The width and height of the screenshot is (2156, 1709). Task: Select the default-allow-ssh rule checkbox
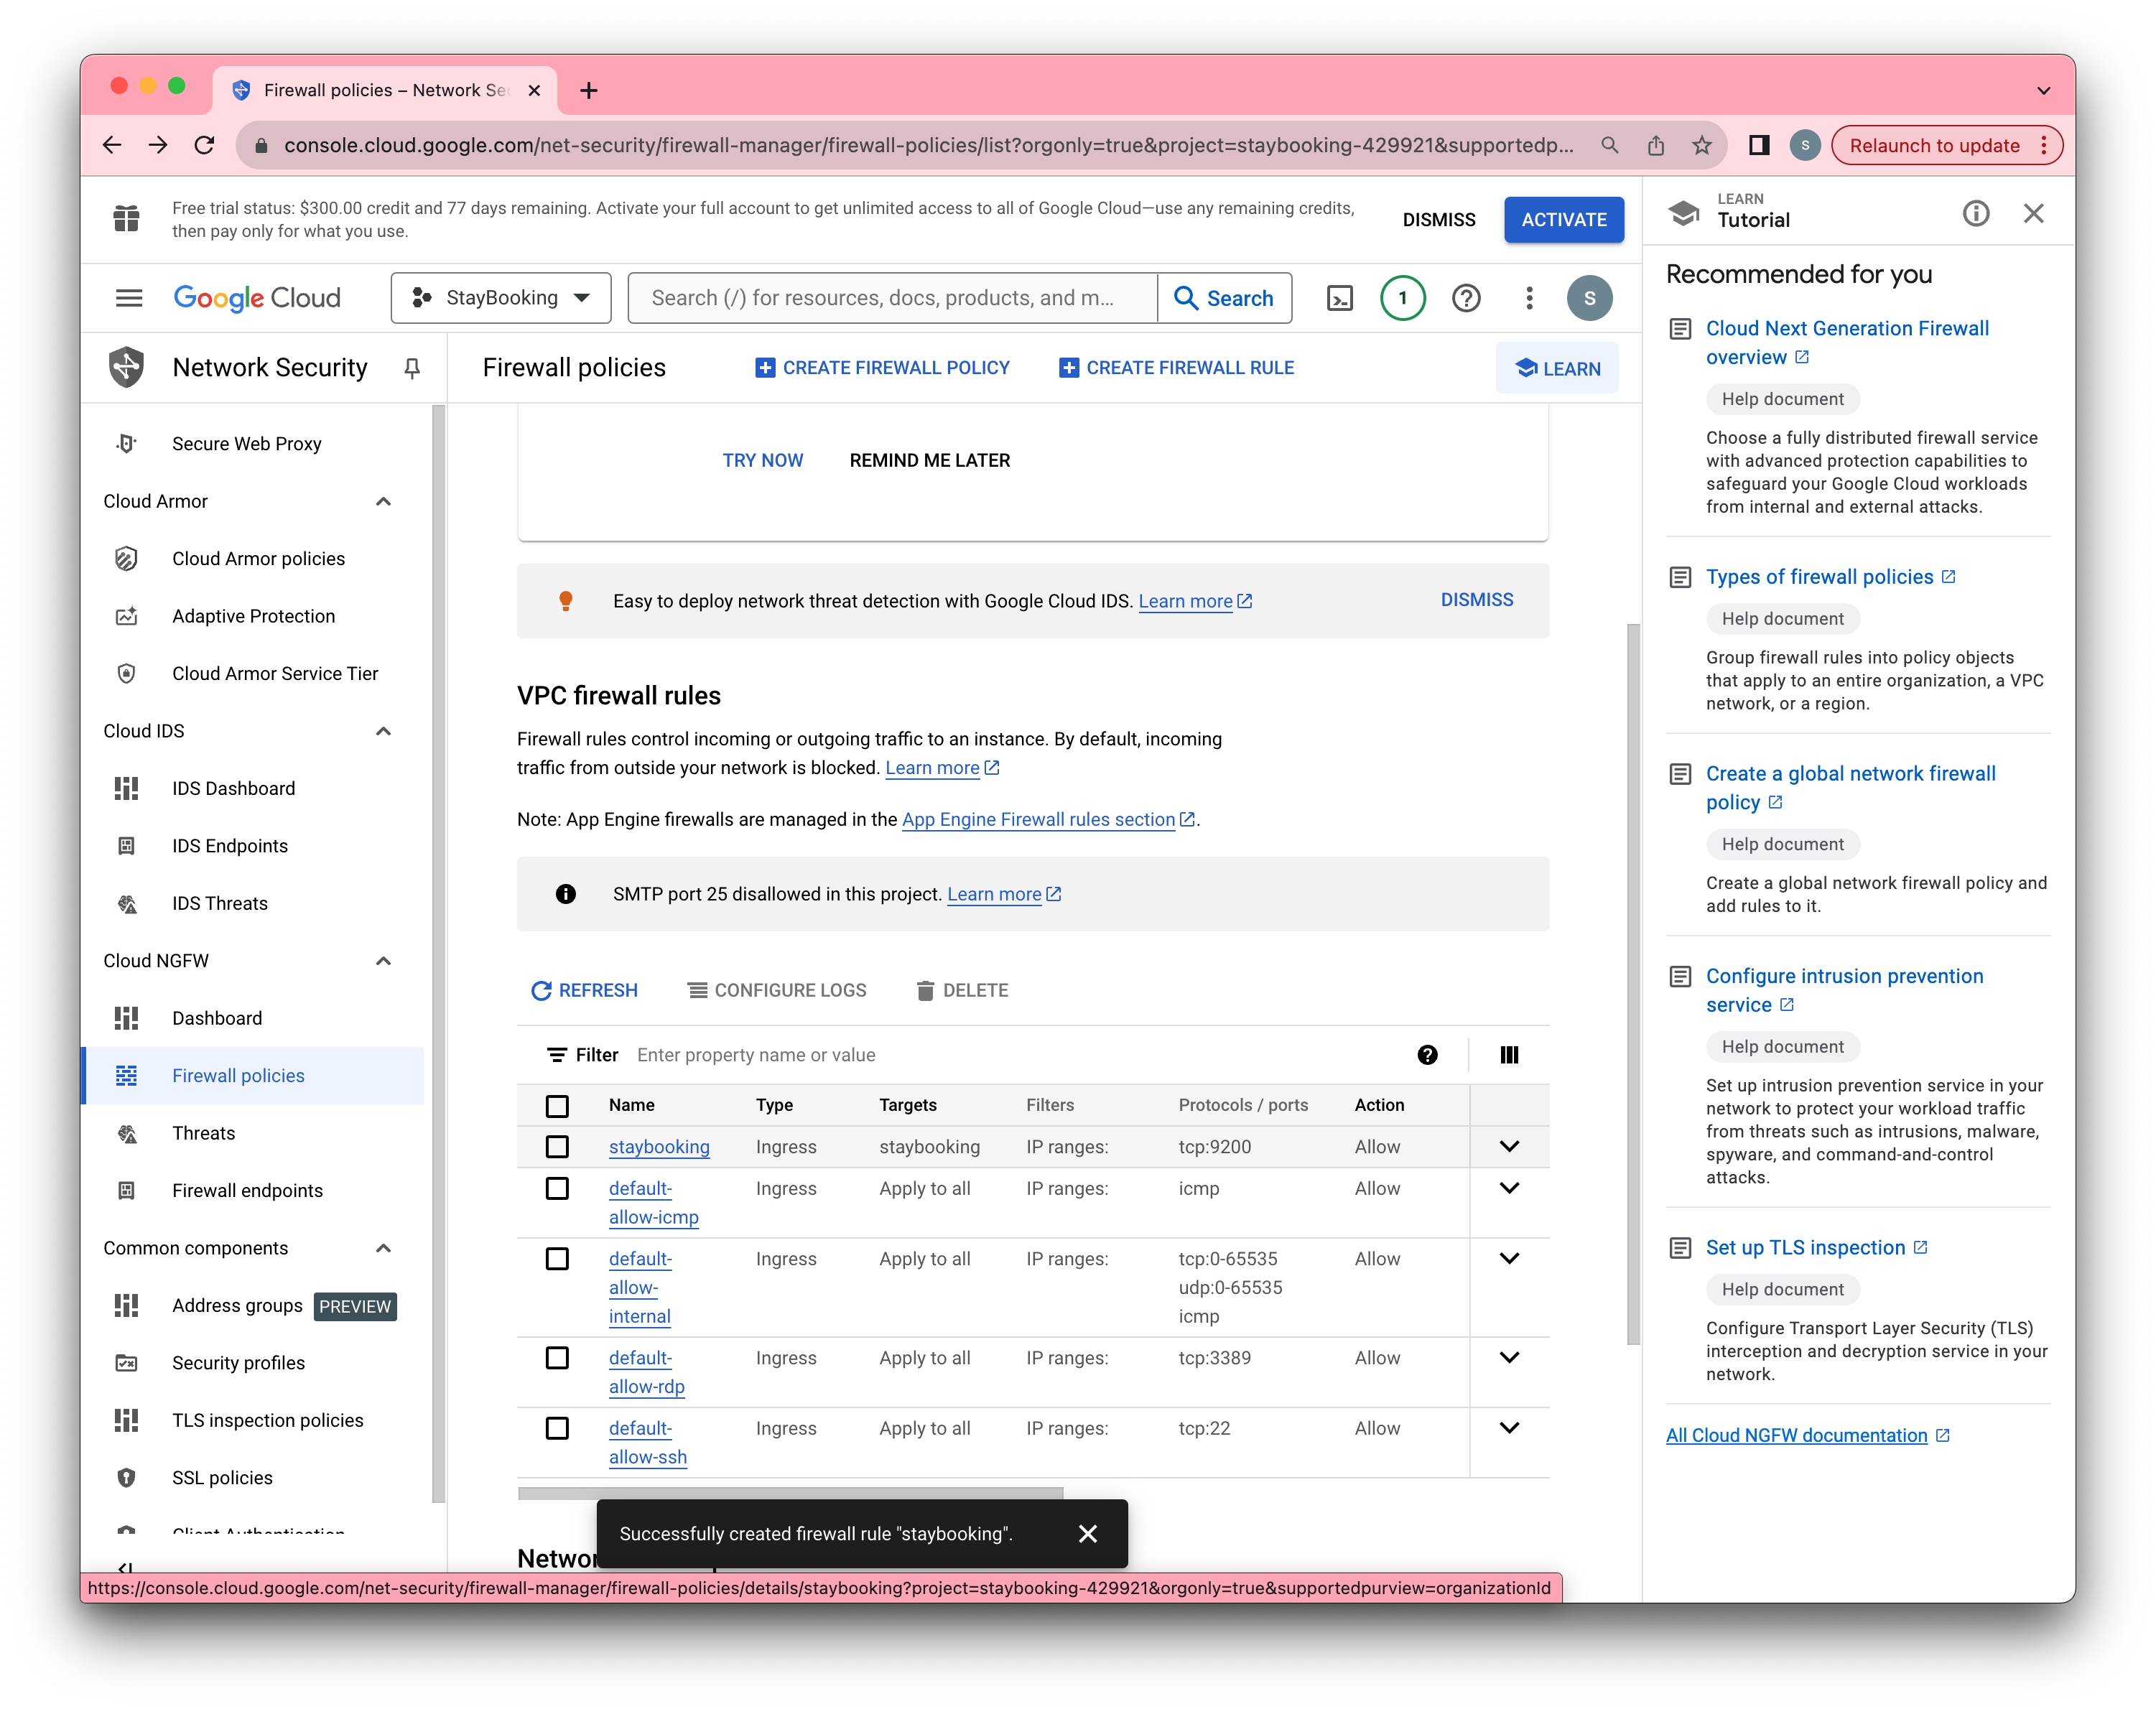tap(557, 1428)
